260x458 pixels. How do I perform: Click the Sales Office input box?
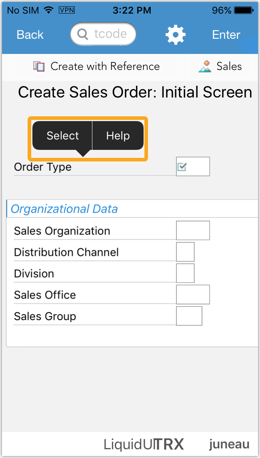(193, 295)
